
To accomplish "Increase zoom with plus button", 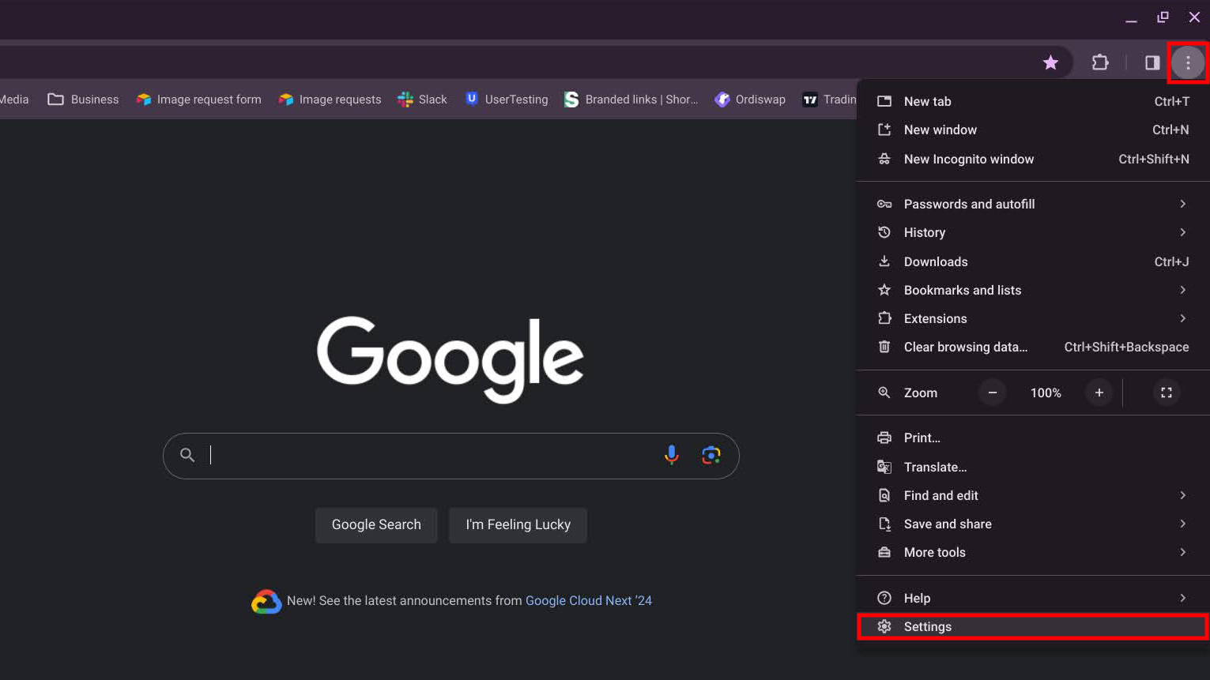I will [x=1099, y=393].
